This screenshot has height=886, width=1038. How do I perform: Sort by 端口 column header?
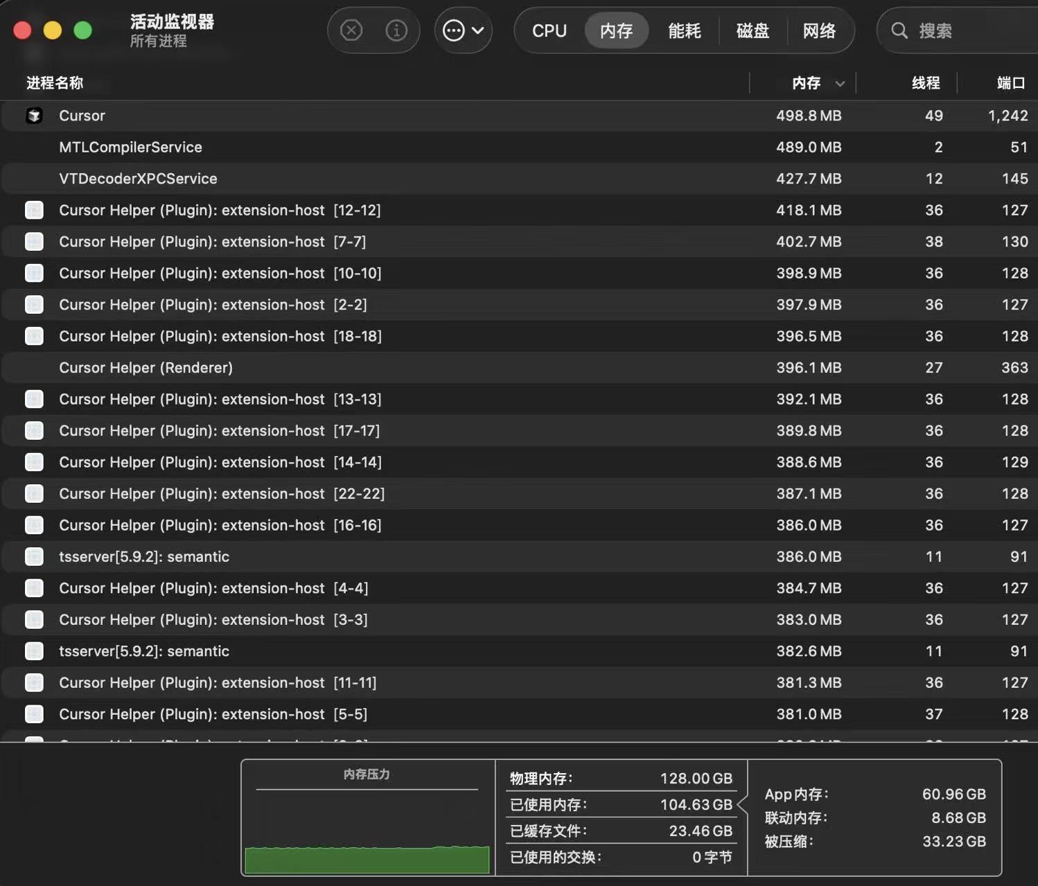(x=1010, y=83)
